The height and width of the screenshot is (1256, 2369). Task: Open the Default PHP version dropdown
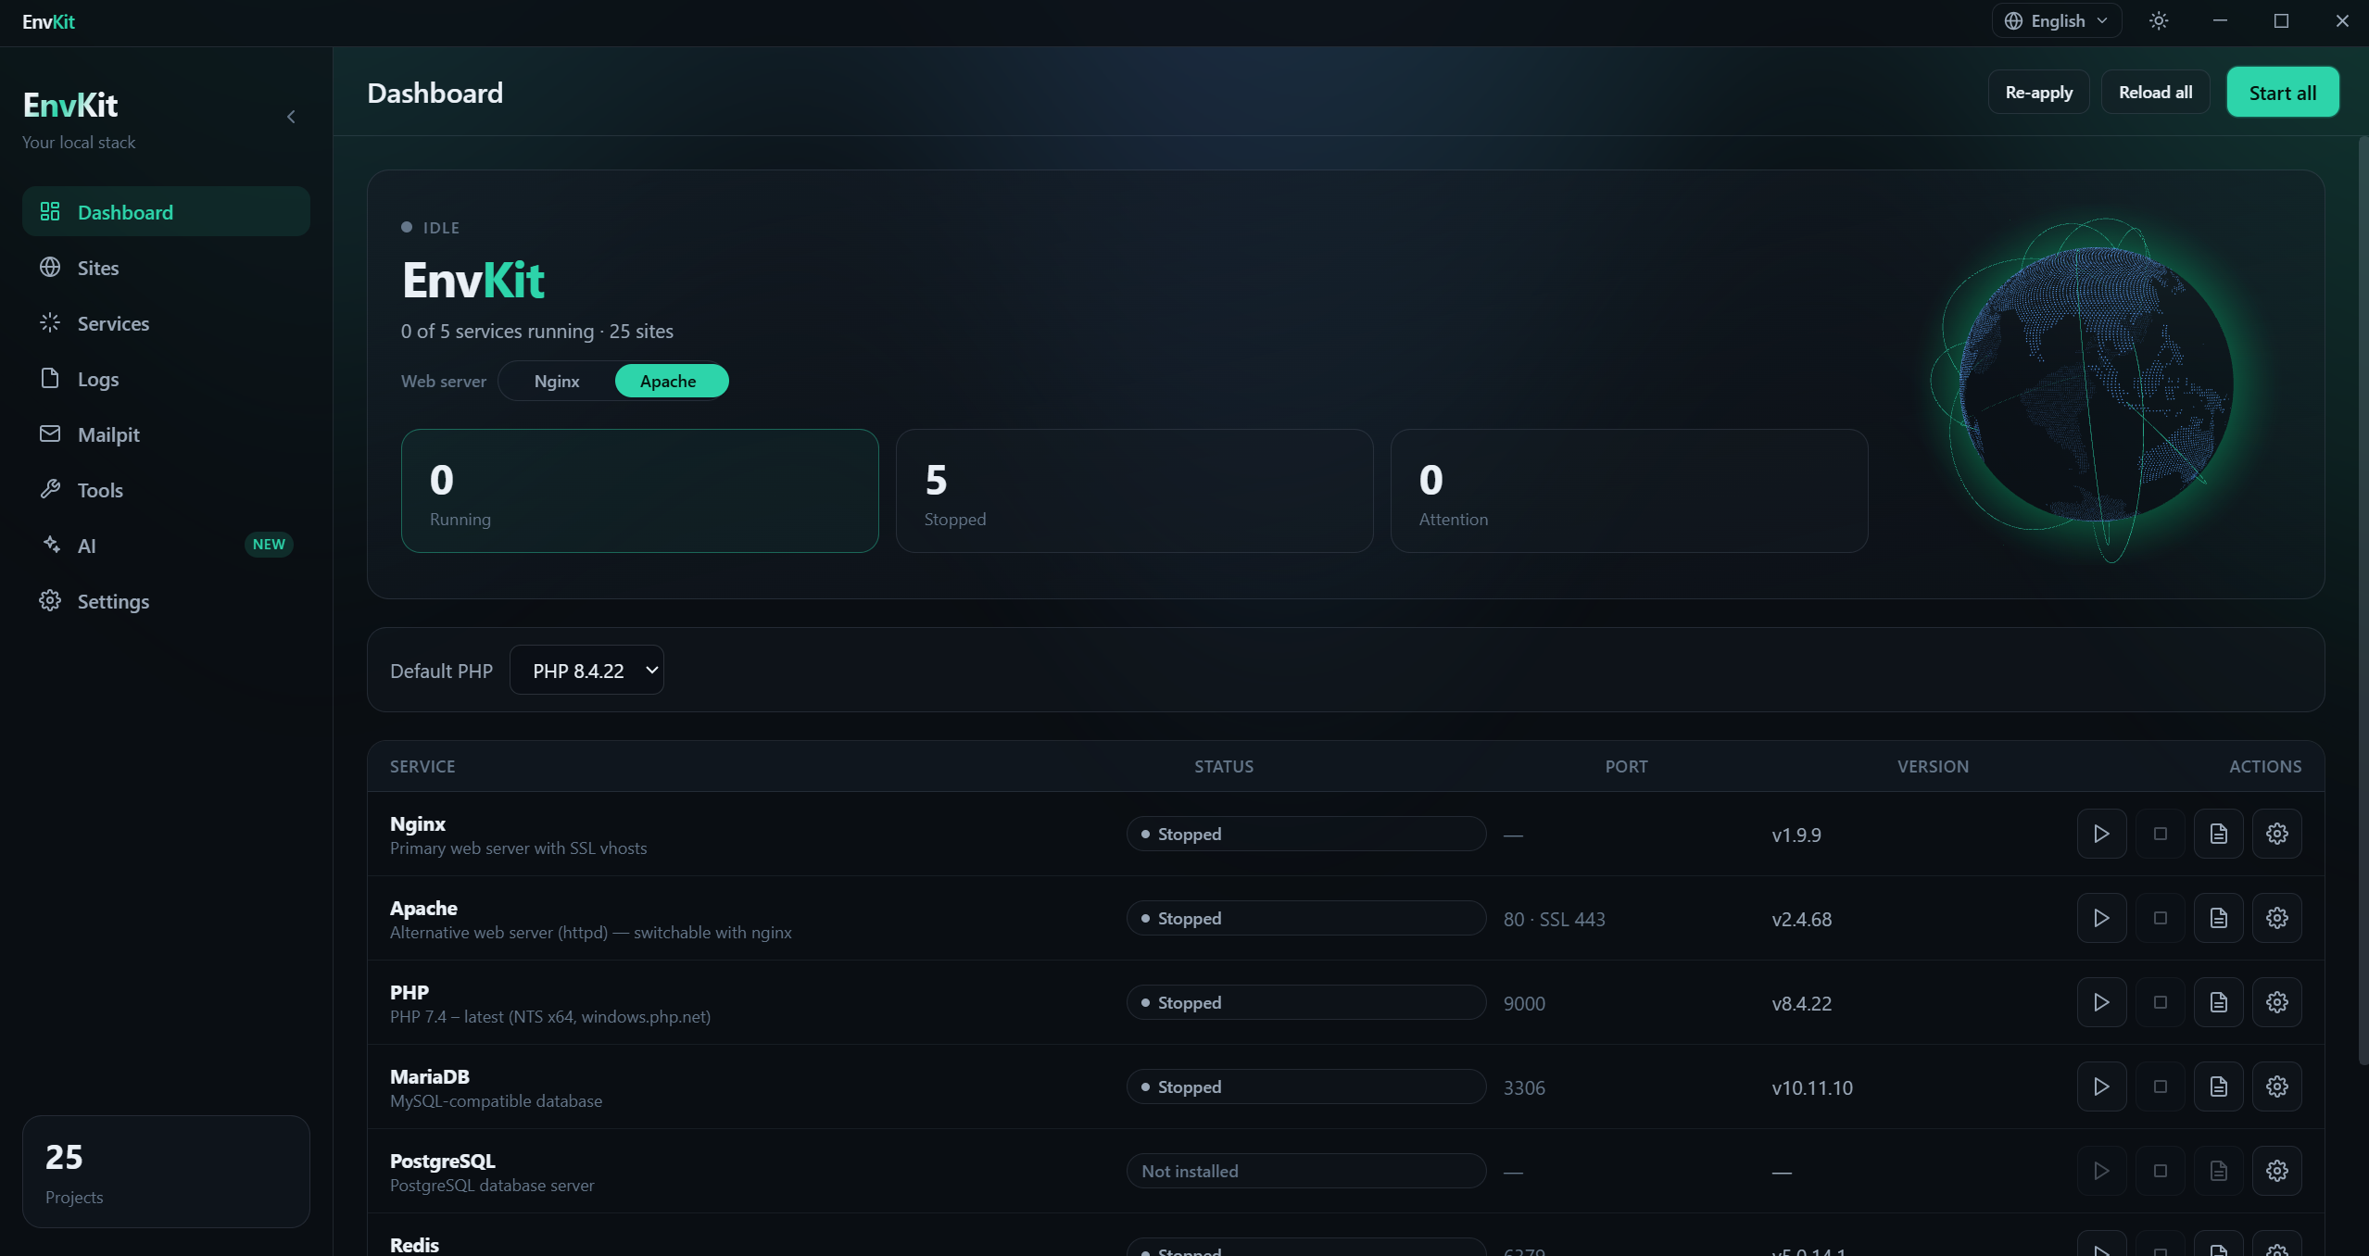(586, 670)
